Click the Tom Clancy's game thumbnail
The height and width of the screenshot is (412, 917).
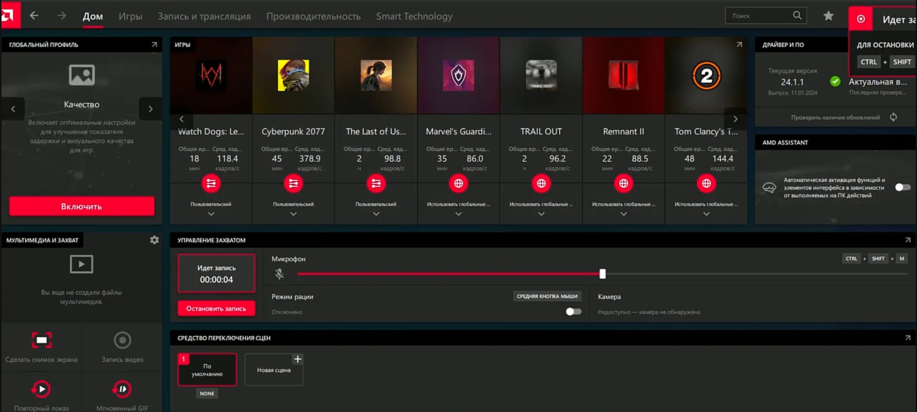pyautogui.click(x=706, y=75)
